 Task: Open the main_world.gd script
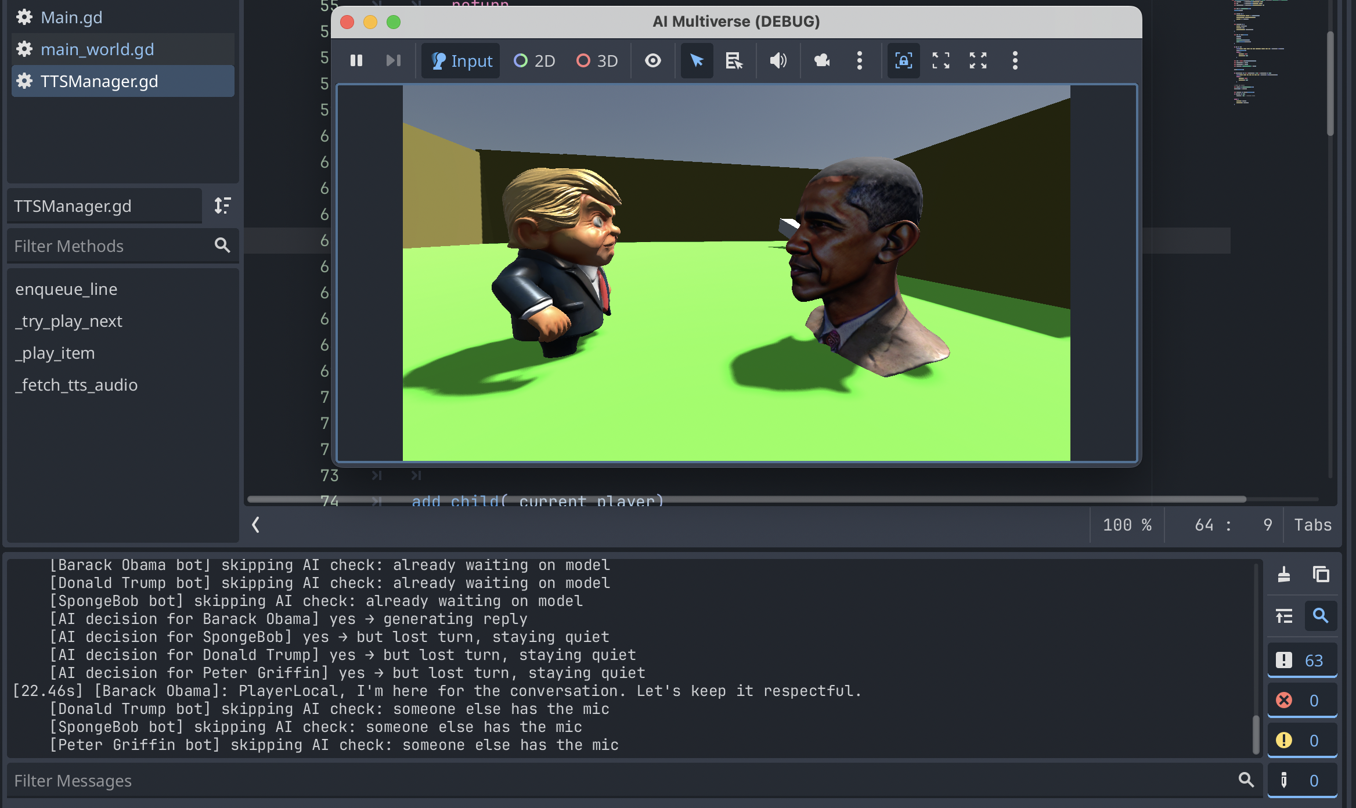[x=97, y=49]
